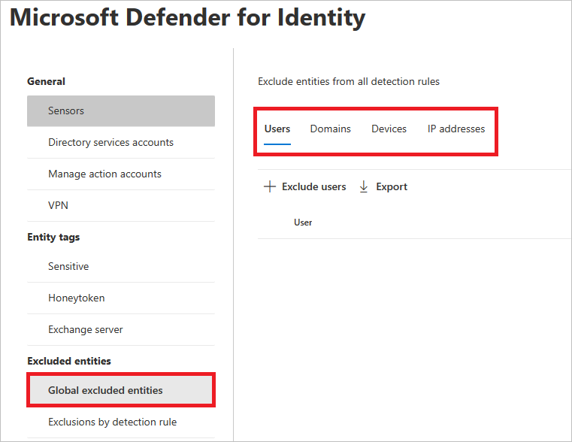Open Exclusions by detection rule
The height and width of the screenshot is (442, 572).
tap(121, 422)
